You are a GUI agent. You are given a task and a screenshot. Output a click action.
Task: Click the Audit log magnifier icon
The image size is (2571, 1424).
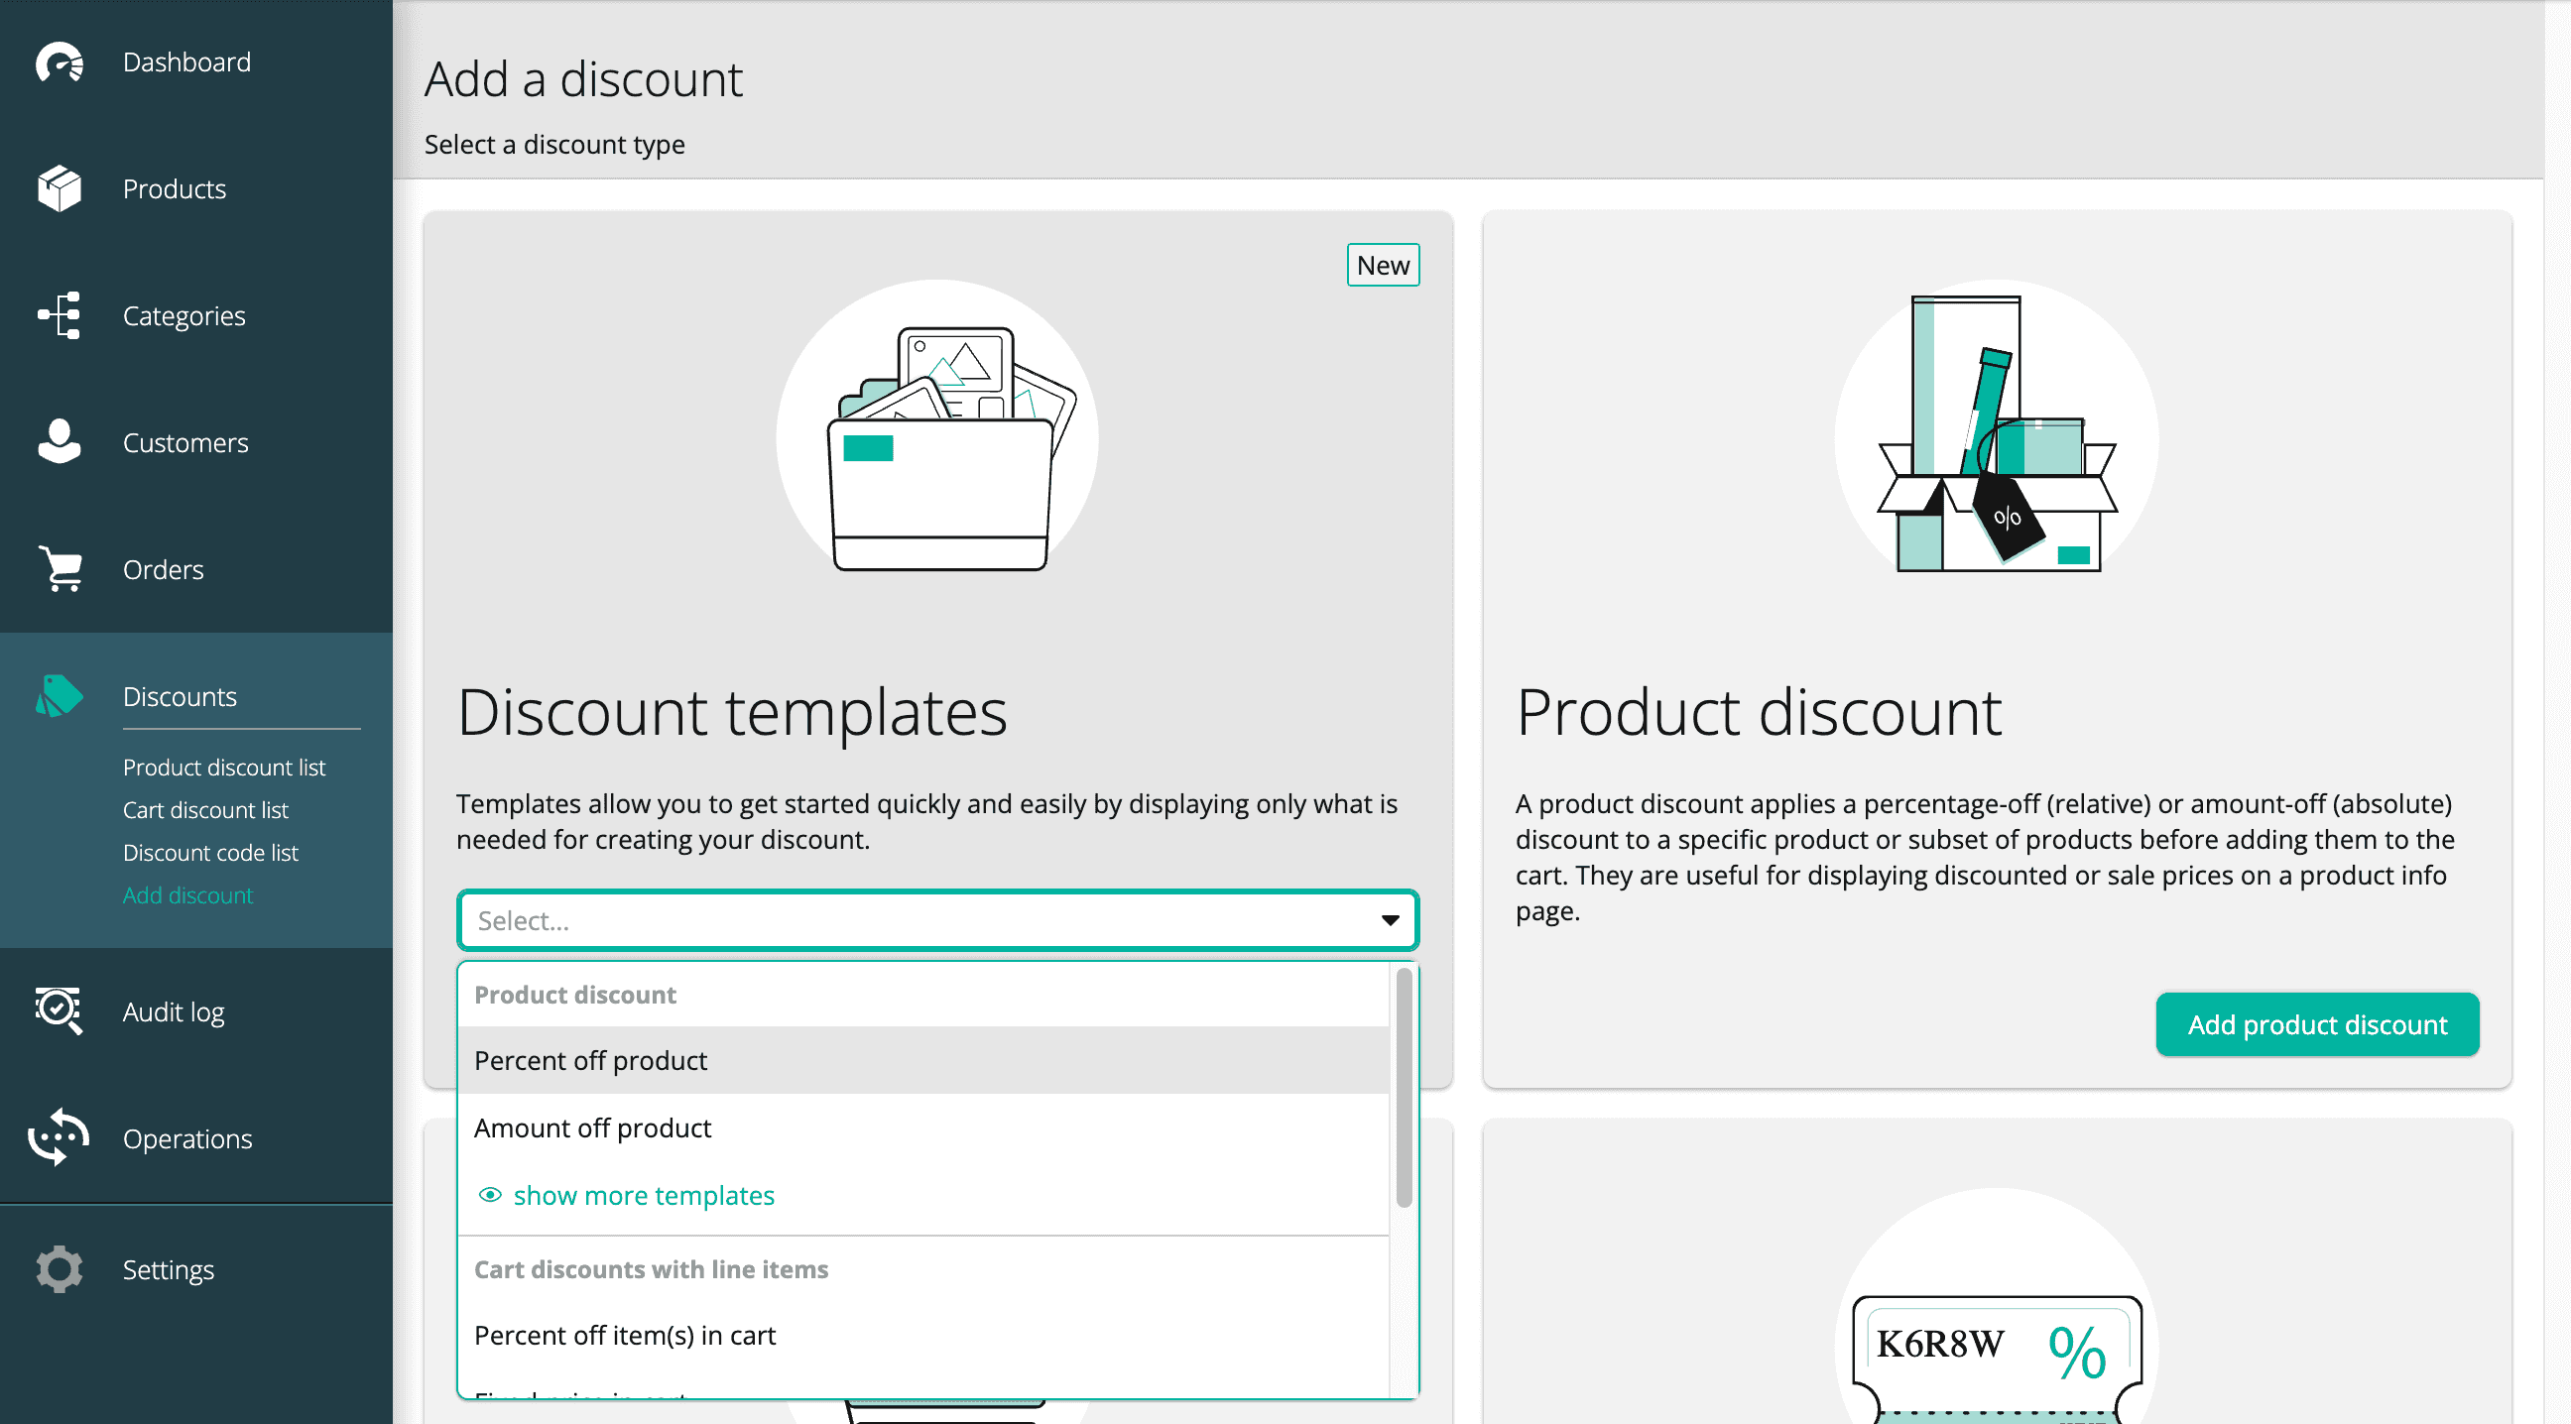[59, 1010]
